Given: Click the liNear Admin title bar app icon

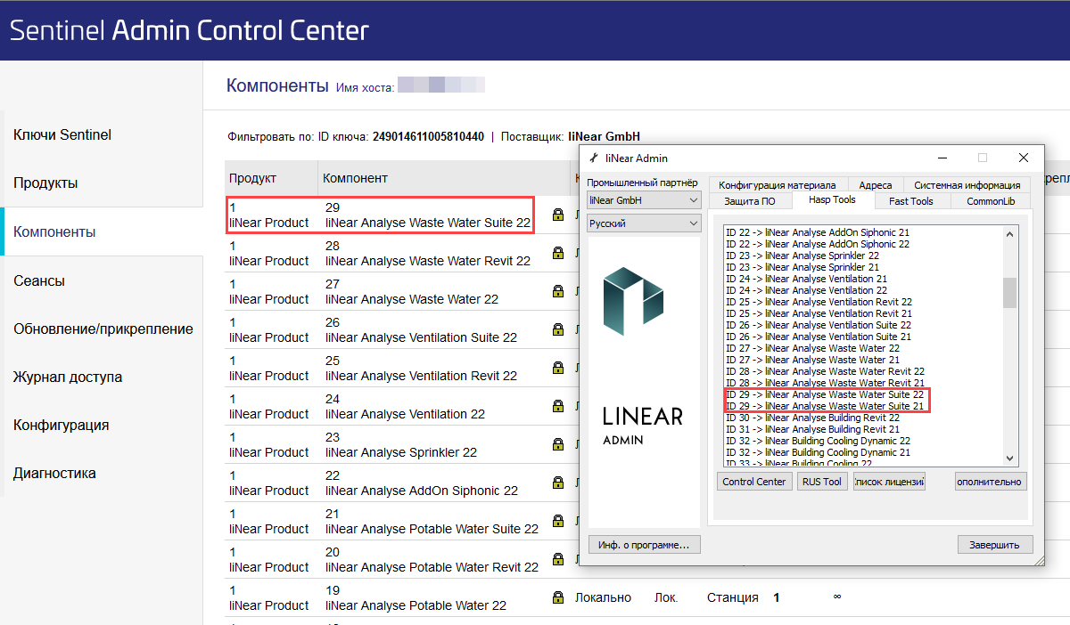Looking at the screenshot, I should (594, 158).
